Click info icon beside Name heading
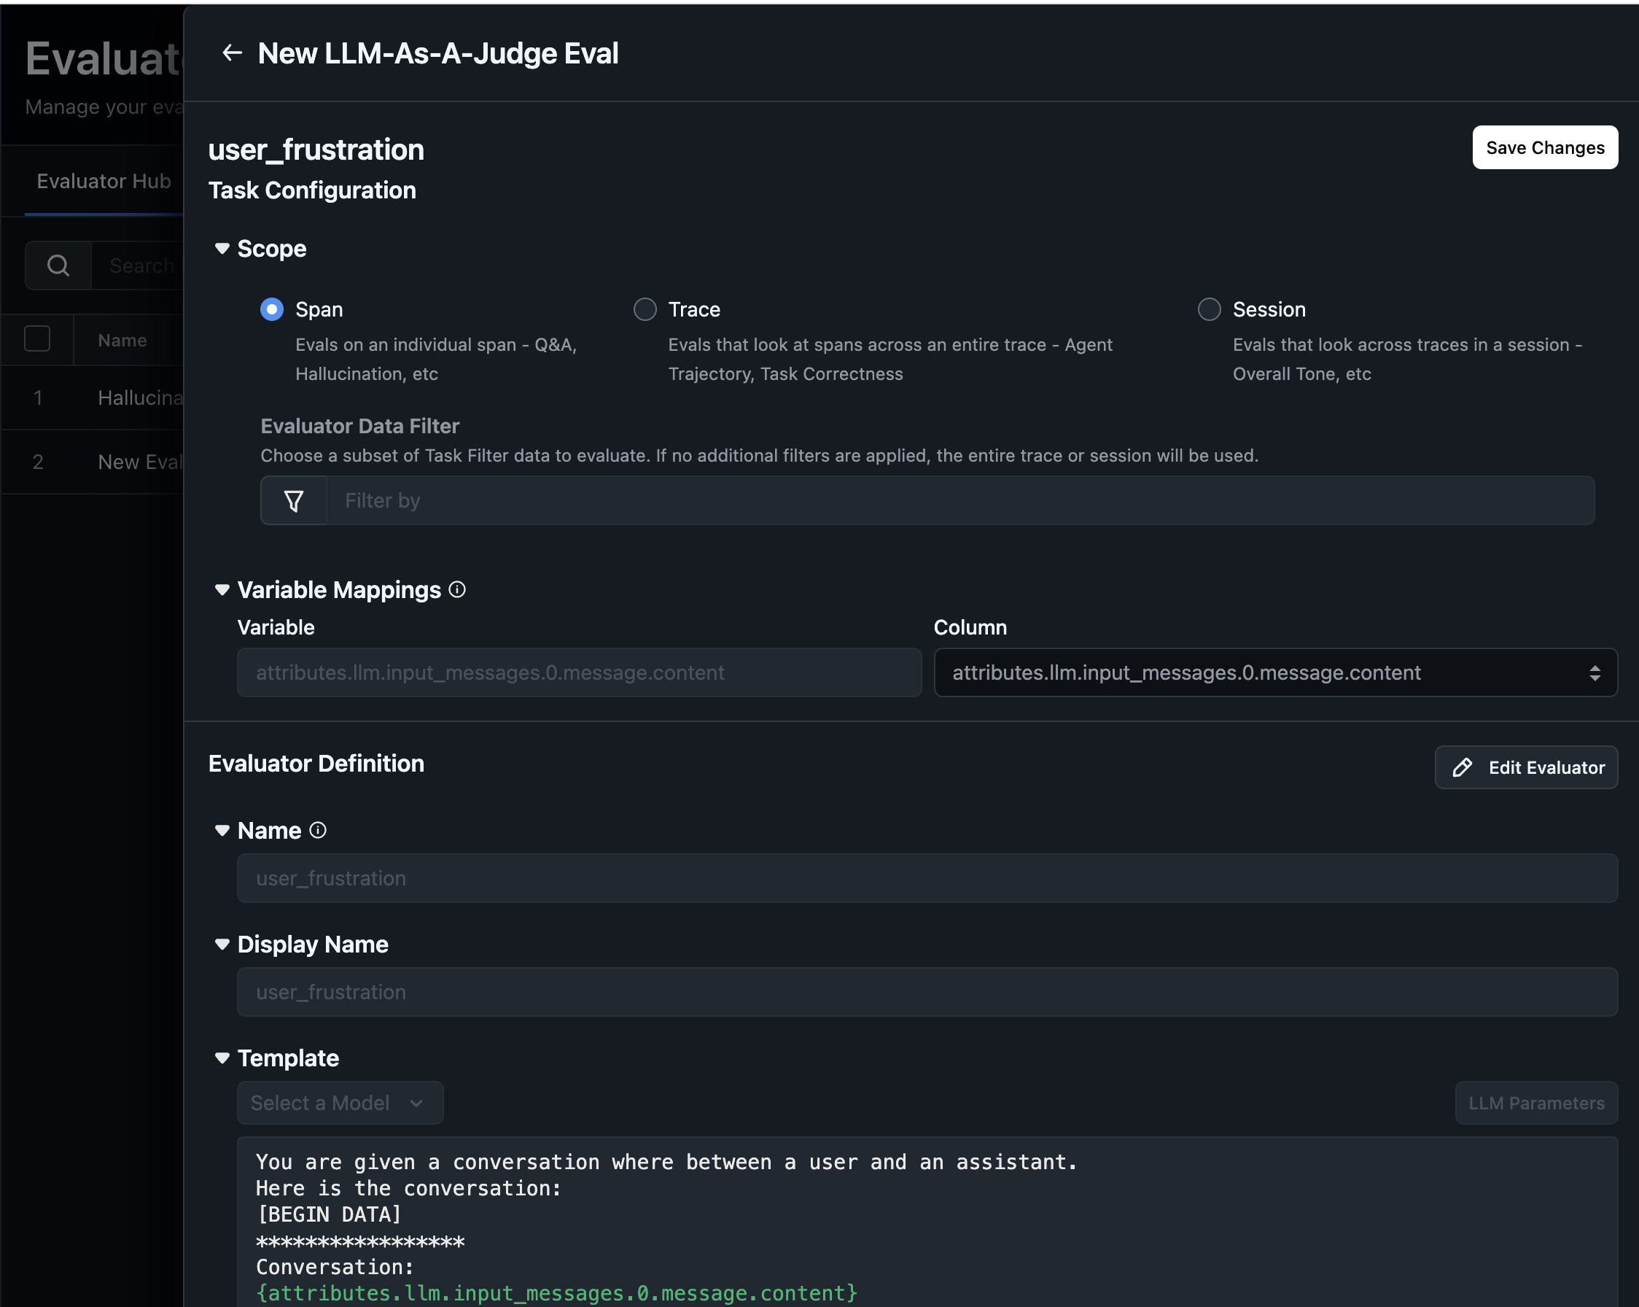Image resolution: width=1639 pixels, height=1307 pixels. (x=318, y=830)
